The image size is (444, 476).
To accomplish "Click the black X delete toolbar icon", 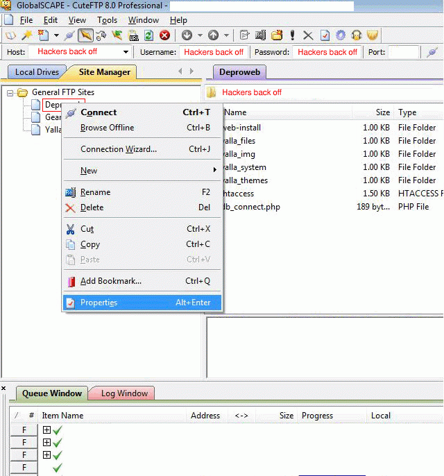I will pyautogui.click(x=308, y=35).
